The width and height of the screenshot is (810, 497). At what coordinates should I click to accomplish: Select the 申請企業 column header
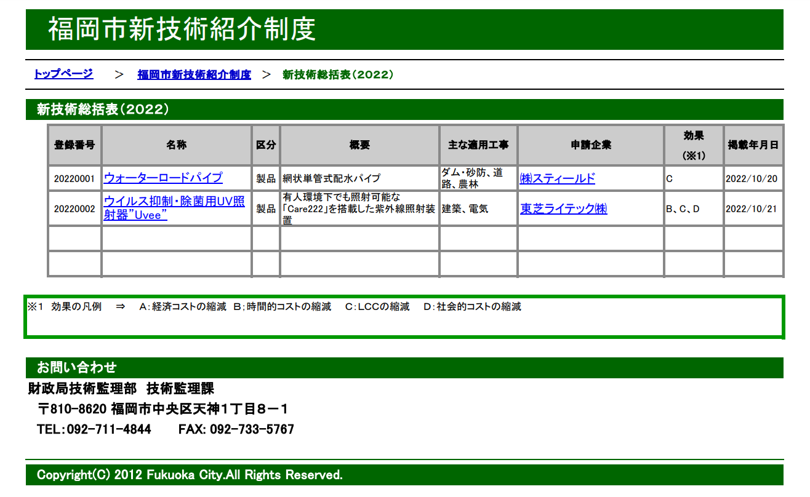coord(591,145)
